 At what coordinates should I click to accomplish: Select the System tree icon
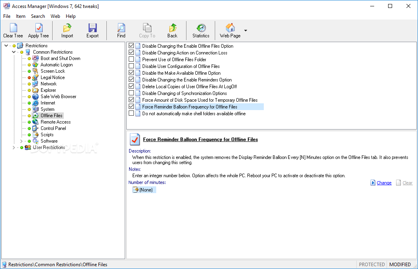click(x=35, y=109)
